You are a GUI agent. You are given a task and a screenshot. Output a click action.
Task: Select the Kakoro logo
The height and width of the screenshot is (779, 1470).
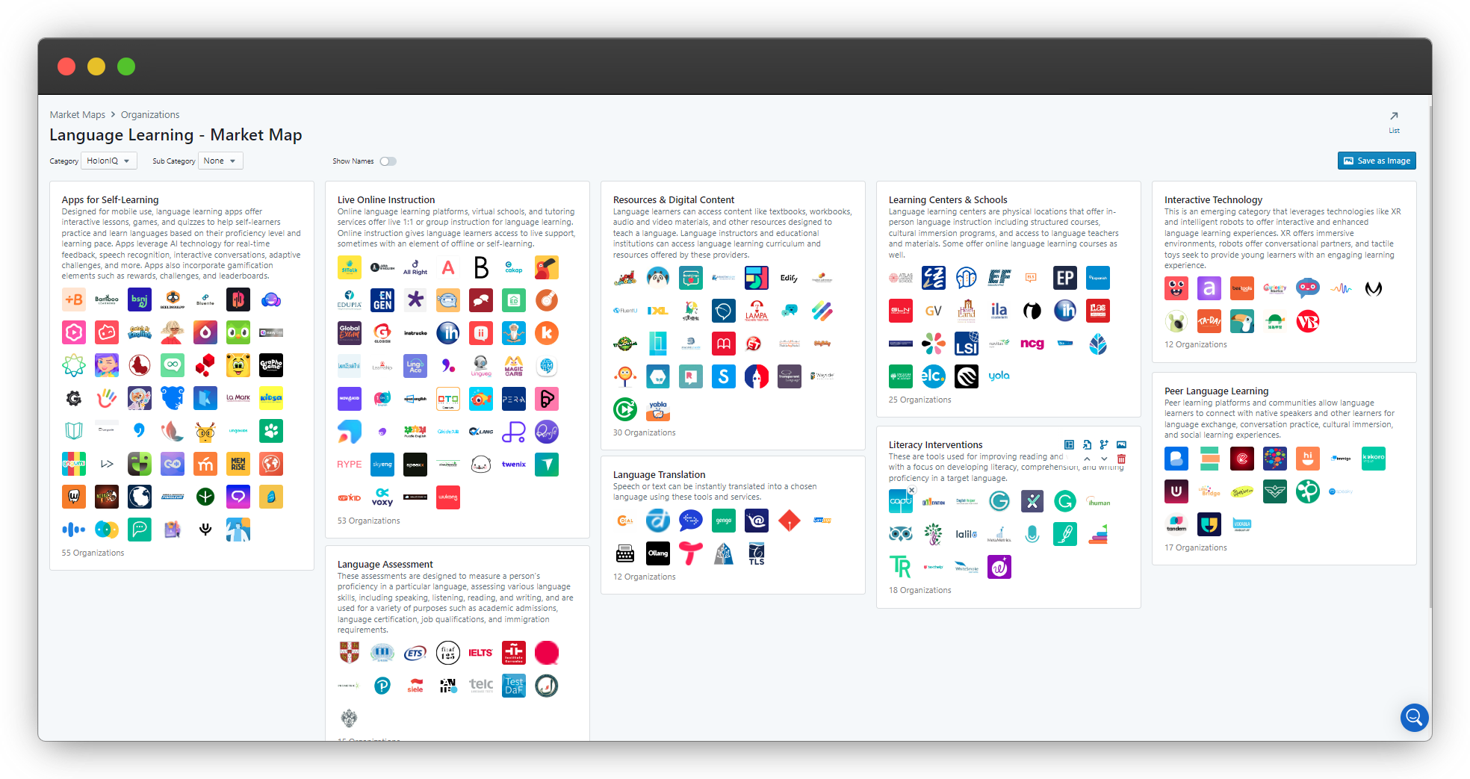[x=1373, y=459]
